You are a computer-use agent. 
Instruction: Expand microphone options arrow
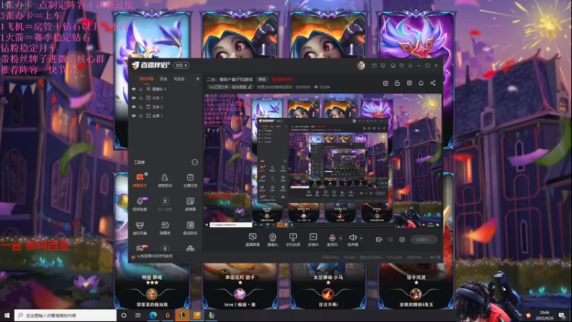pyautogui.click(x=341, y=238)
